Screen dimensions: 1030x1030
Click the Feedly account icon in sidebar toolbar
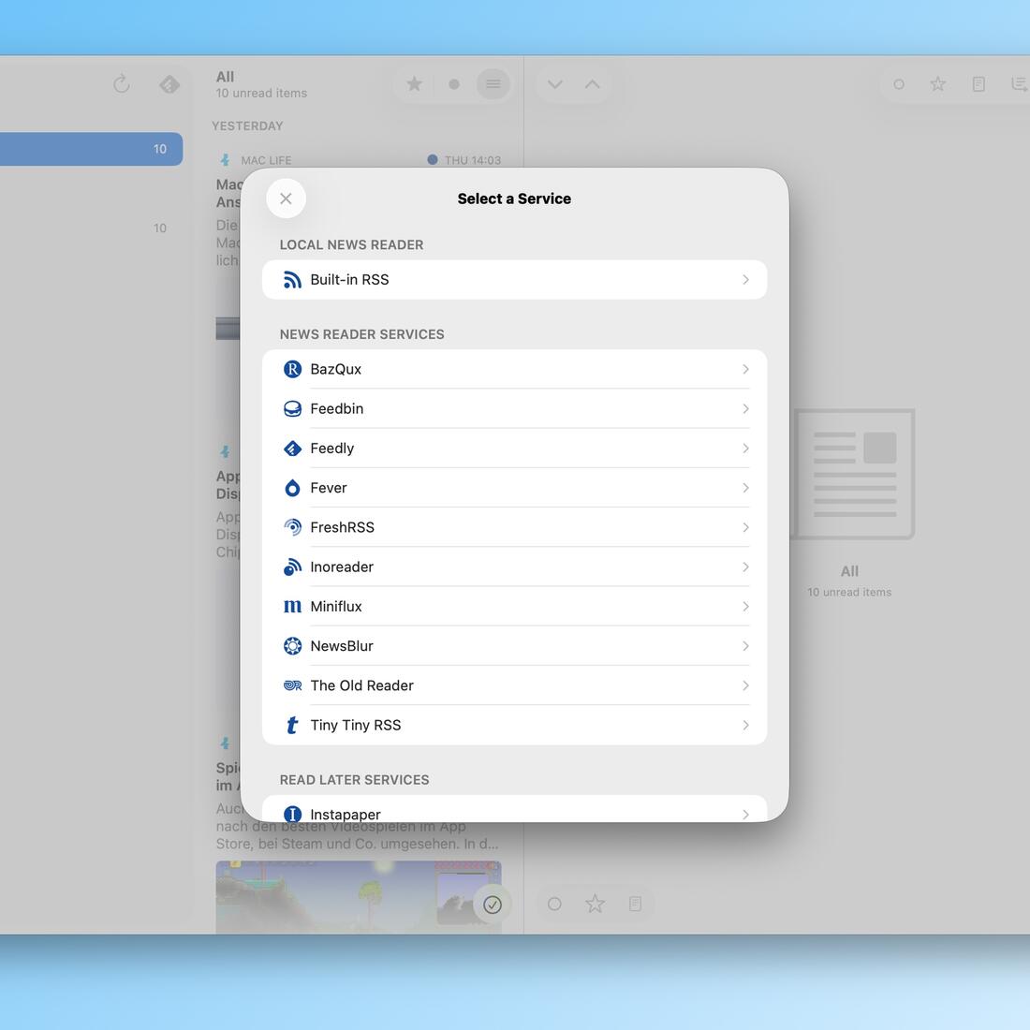(x=169, y=84)
